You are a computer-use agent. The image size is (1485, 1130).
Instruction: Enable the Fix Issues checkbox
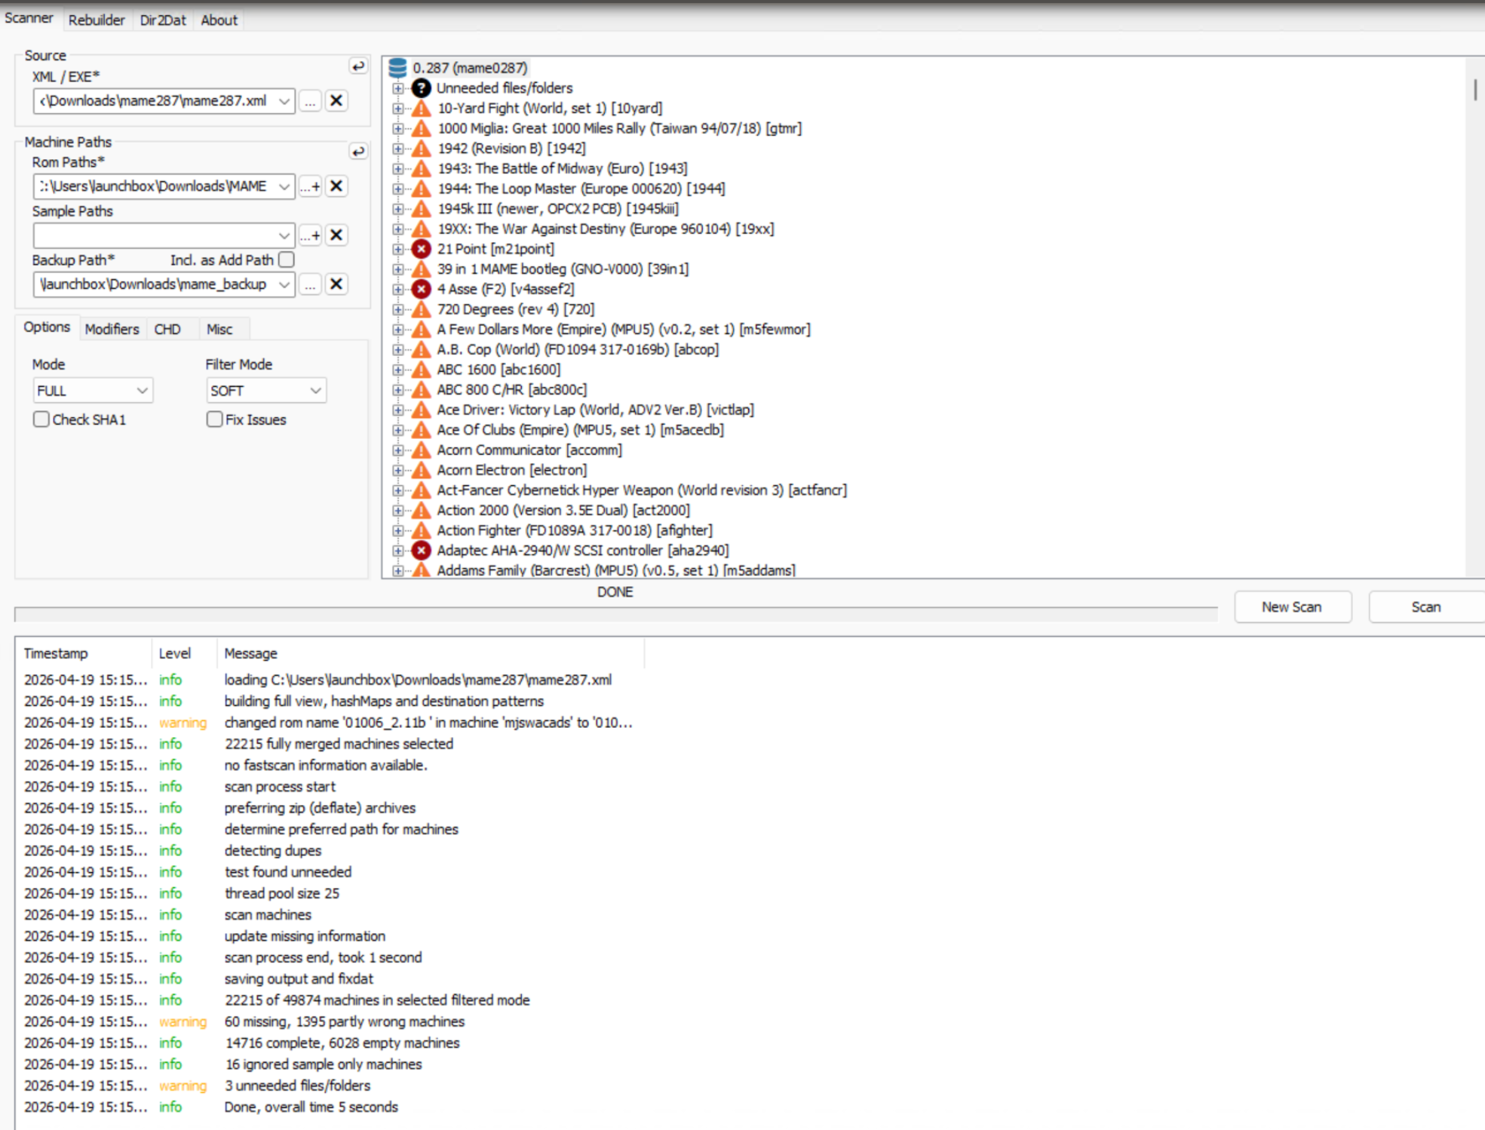214,419
